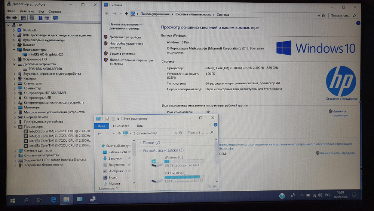Viewport: 374px width, 211px height.
Task: Select TOSHIBA MQ01ABF050 disk drive
Action: click(45, 69)
